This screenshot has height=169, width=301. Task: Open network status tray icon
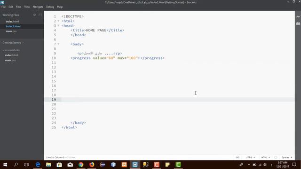tap(260, 165)
